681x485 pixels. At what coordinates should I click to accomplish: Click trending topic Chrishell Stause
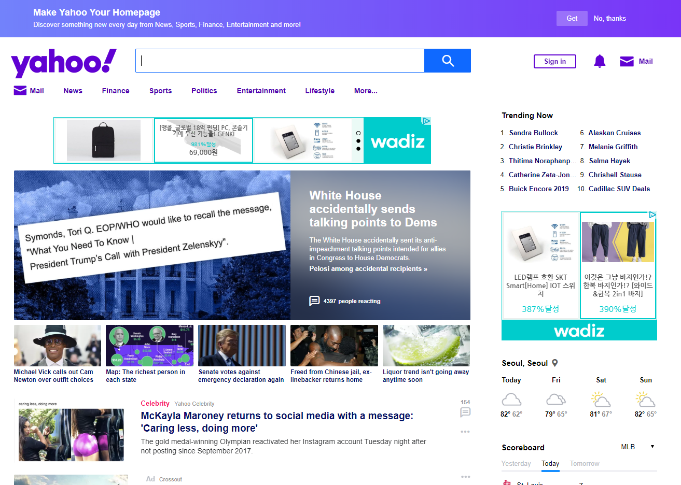point(615,175)
